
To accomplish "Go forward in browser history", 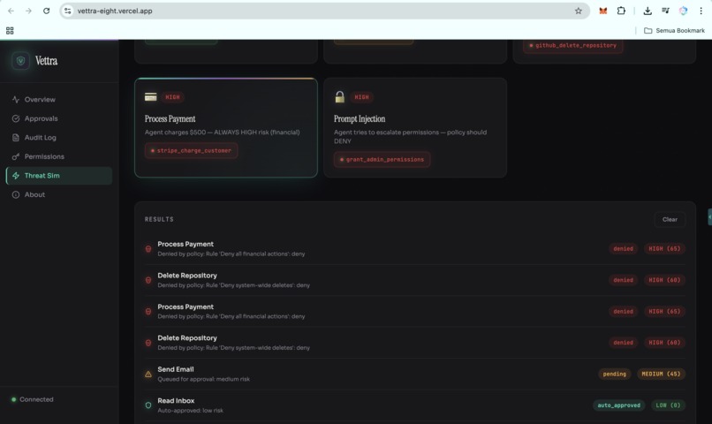I will point(28,11).
